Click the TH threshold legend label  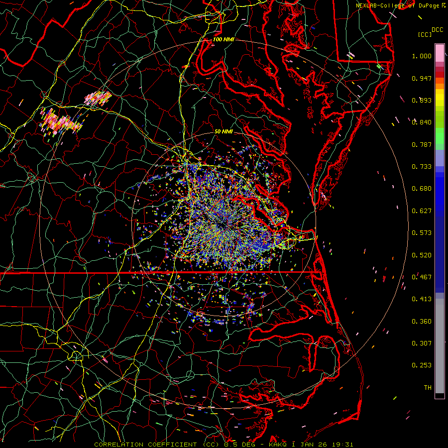click(428, 388)
